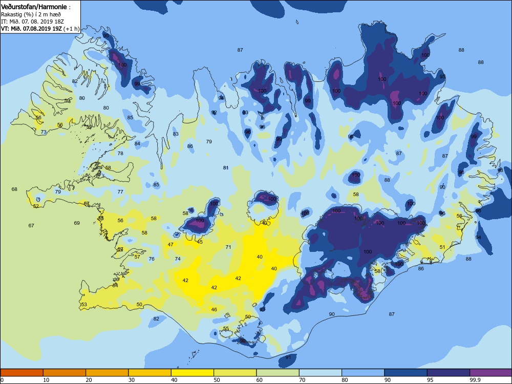
Task: Click the purple legend swatch above 99.9
Action: coord(491,373)
